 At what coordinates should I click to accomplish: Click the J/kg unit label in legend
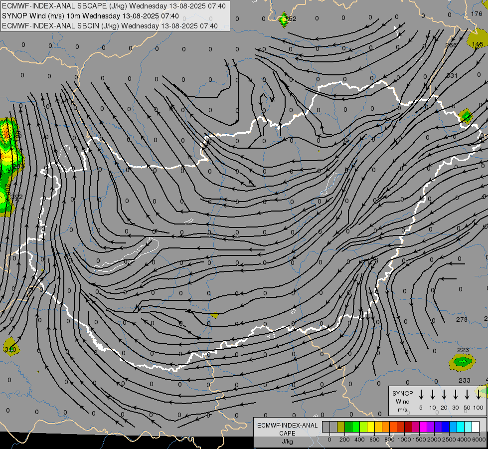[287, 442]
